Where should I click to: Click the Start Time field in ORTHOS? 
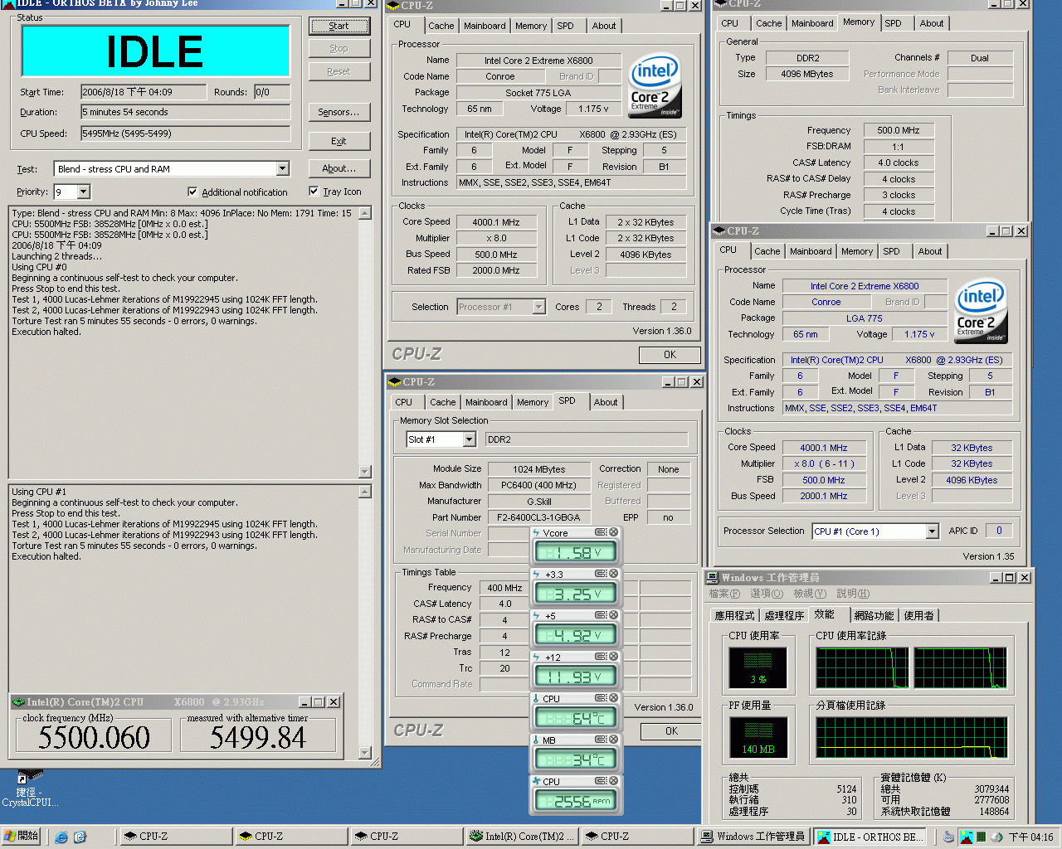coord(144,92)
